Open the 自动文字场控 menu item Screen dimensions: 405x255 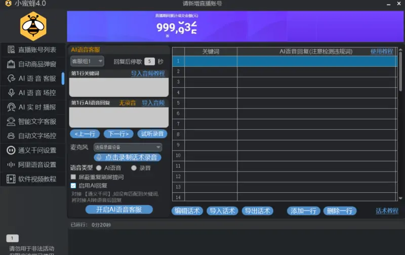point(37,136)
